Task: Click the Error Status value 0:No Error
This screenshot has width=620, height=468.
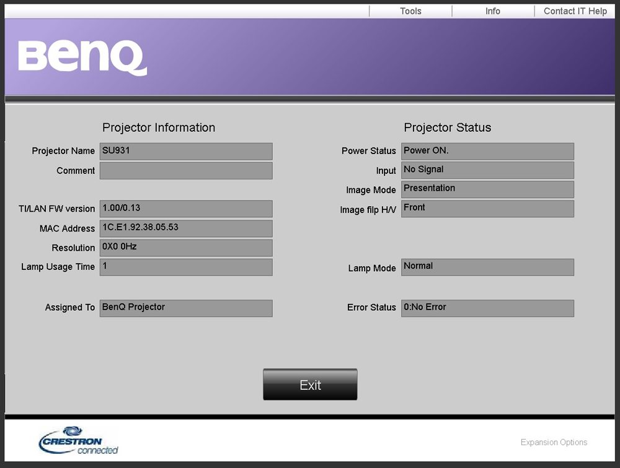Action: click(x=487, y=308)
